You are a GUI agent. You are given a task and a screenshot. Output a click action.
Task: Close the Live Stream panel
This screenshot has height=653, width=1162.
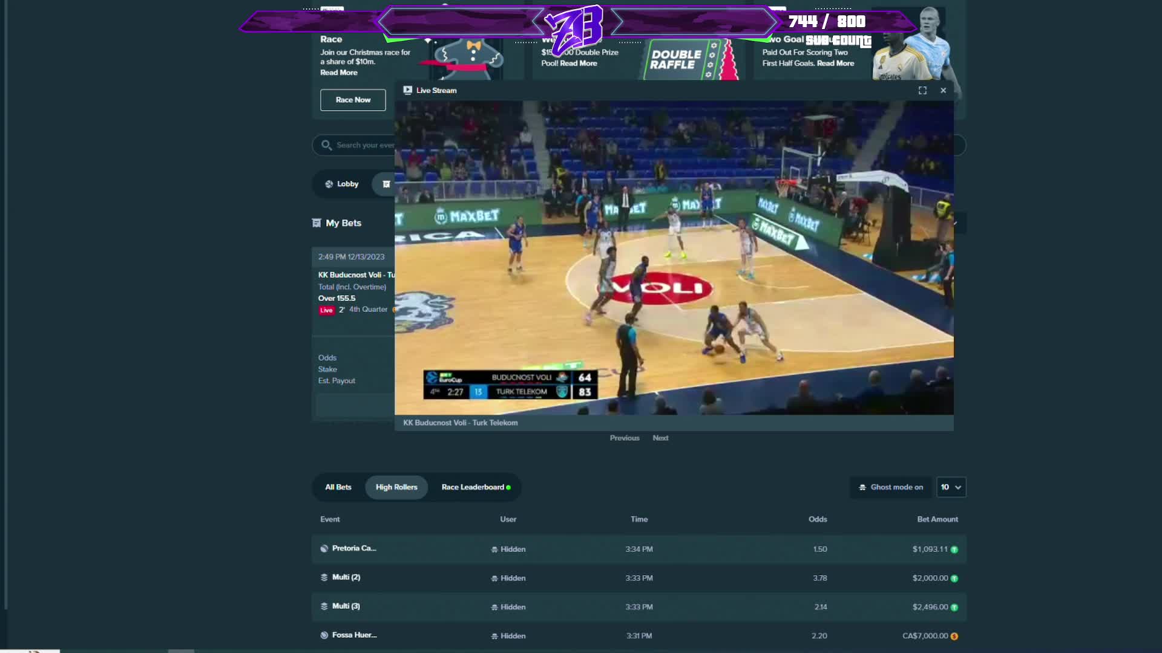[943, 91]
